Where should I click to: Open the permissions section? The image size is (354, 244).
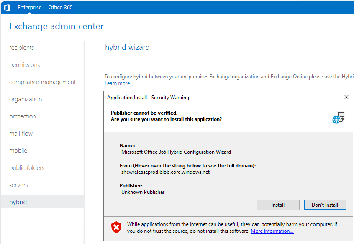[25, 65]
